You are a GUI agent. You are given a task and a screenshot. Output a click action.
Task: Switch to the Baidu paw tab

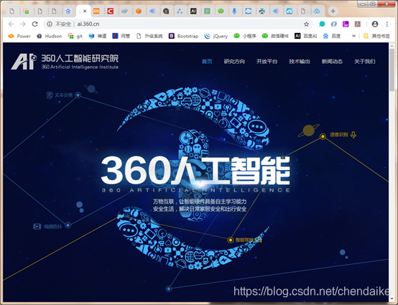pyautogui.click(x=68, y=11)
